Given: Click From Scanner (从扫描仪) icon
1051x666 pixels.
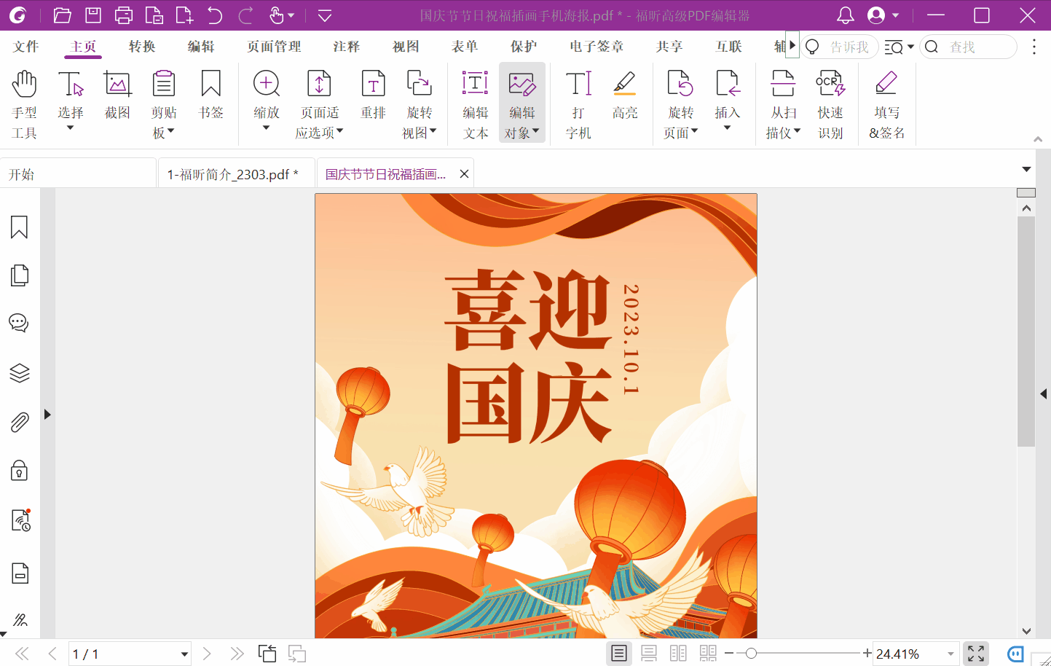Looking at the screenshot, I should coord(783,85).
